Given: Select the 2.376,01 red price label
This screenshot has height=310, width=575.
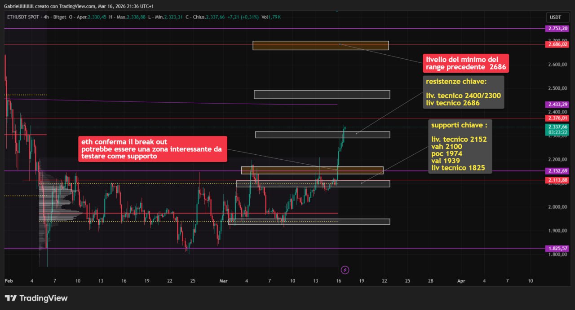Looking at the screenshot, I should (557, 118).
